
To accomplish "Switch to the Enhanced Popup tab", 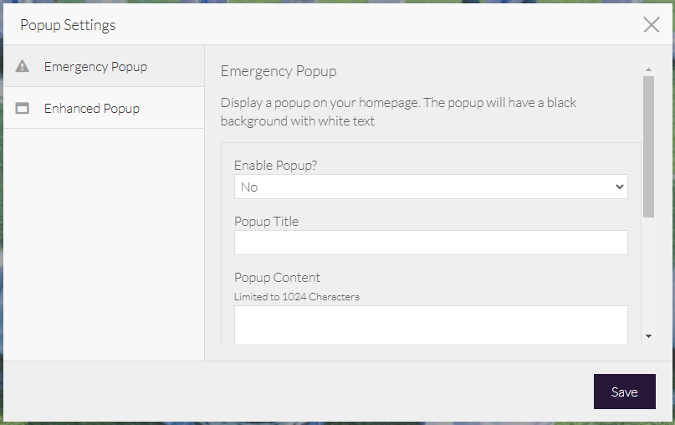I will click(x=92, y=109).
